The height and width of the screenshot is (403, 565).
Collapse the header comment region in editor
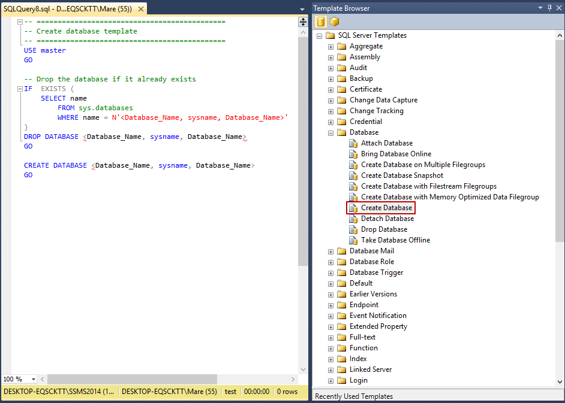tap(20, 22)
